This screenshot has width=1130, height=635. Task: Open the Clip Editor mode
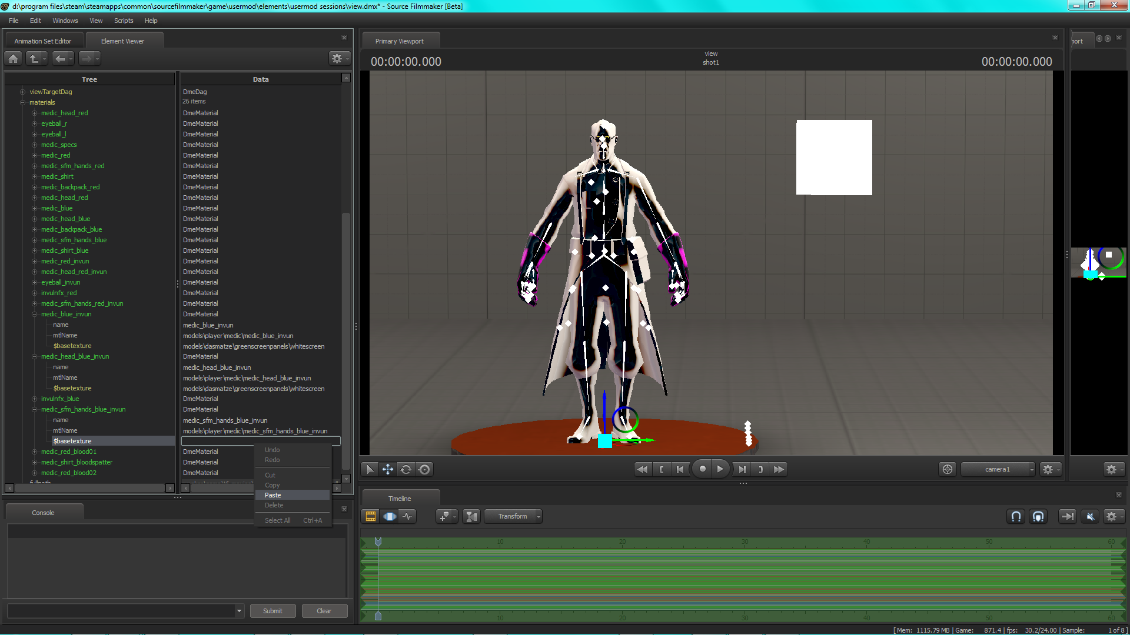coord(371,516)
